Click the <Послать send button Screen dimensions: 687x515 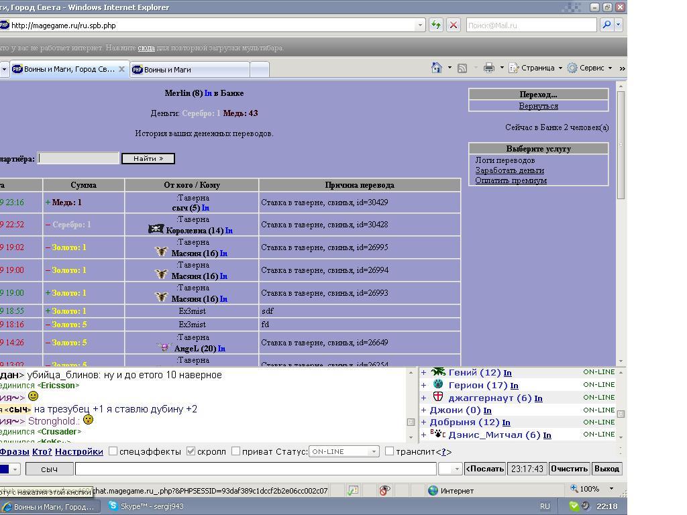(x=484, y=469)
